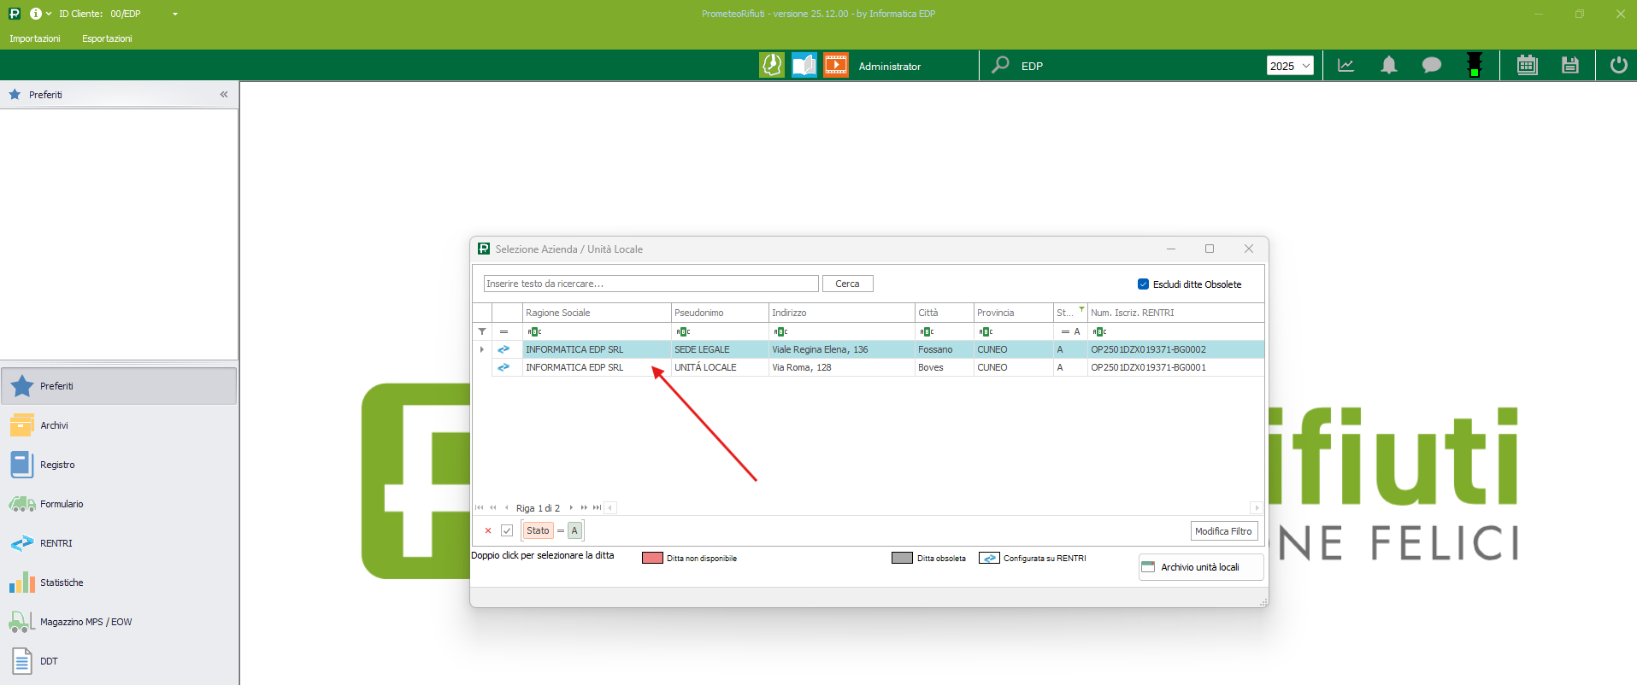Open the video tutorial icon
This screenshot has height=685, width=1637.
(x=835, y=66)
